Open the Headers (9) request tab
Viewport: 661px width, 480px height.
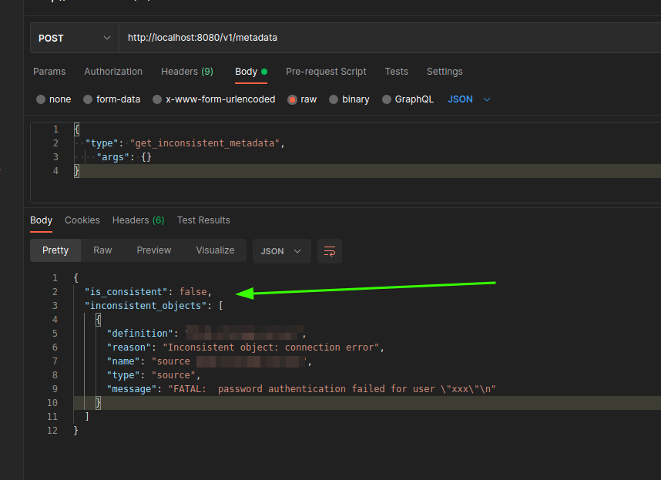[186, 71]
